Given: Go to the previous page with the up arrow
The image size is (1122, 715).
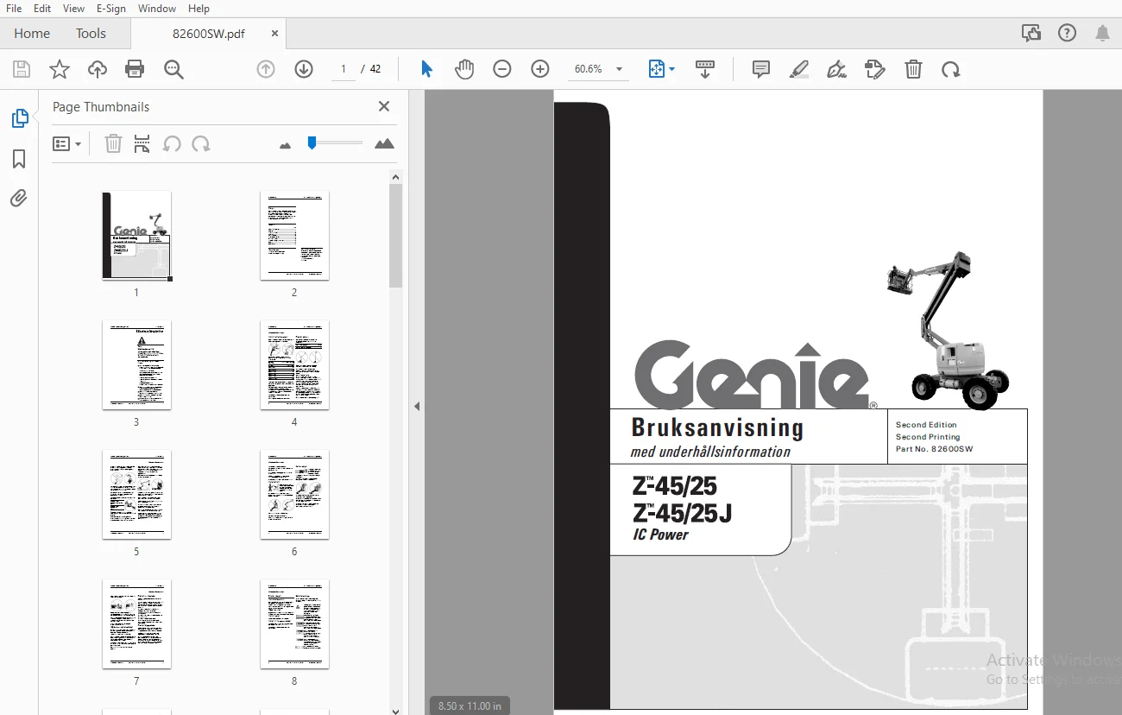Looking at the screenshot, I should [266, 69].
